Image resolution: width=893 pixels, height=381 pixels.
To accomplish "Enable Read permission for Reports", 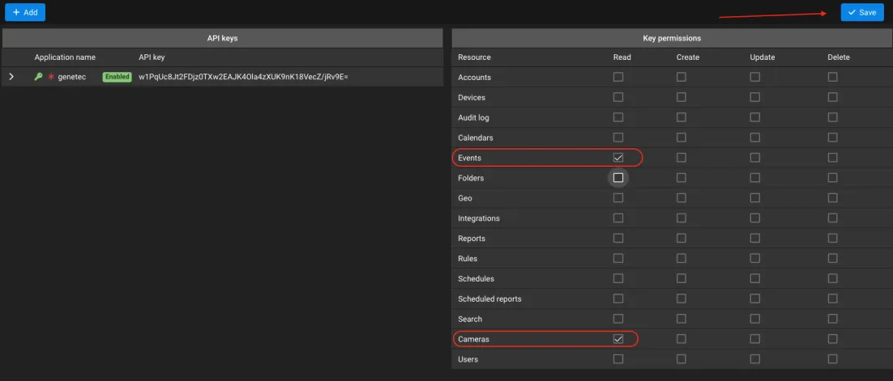I will [x=618, y=239].
